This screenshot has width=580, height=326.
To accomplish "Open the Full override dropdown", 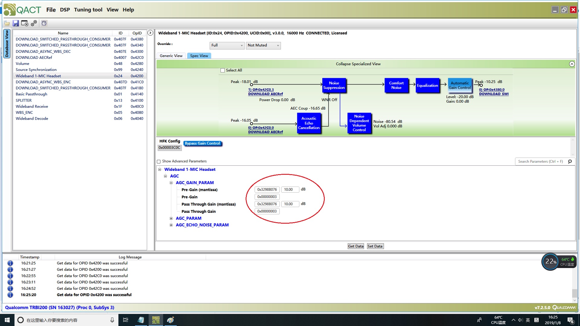I will click(x=227, y=45).
